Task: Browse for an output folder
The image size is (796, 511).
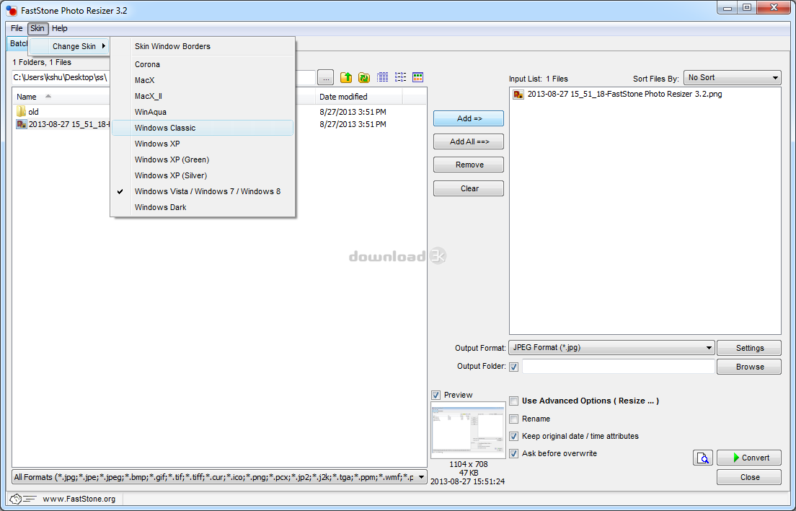Action: pyautogui.click(x=749, y=367)
